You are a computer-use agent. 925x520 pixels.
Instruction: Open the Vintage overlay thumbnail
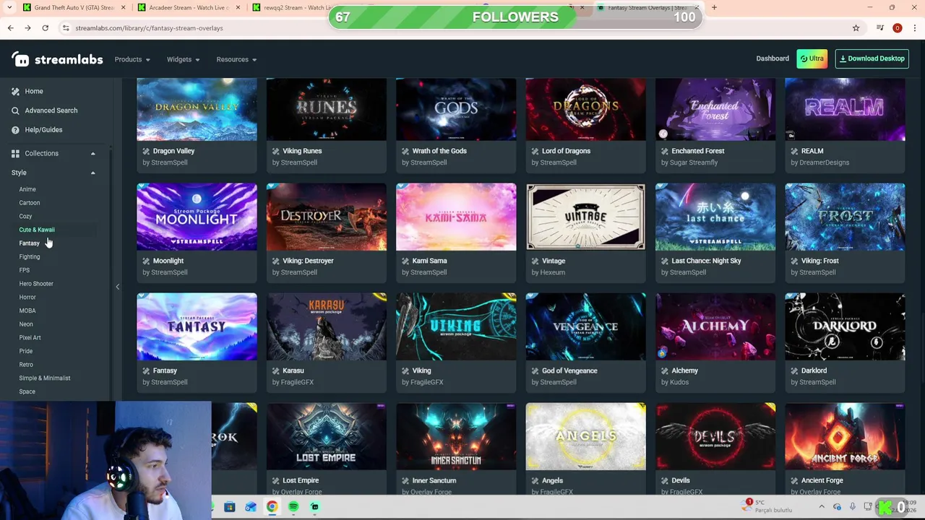pyautogui.click(x=585, y=217)
